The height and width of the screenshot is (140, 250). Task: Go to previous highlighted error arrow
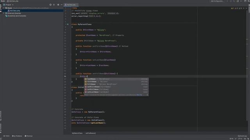pos(244,8)
